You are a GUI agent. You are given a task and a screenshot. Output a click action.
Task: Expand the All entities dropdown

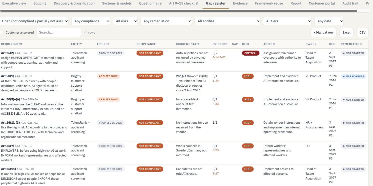(x=227, y=21)
